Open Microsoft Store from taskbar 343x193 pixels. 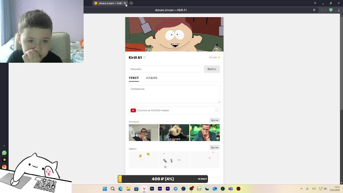pos(136,189)
